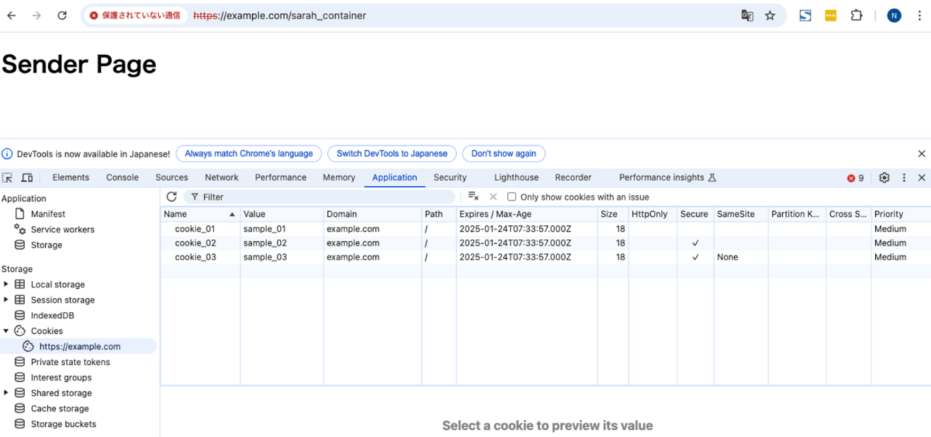
Task: Click the cookie Filter input field
Action: (x=322, y=197)
